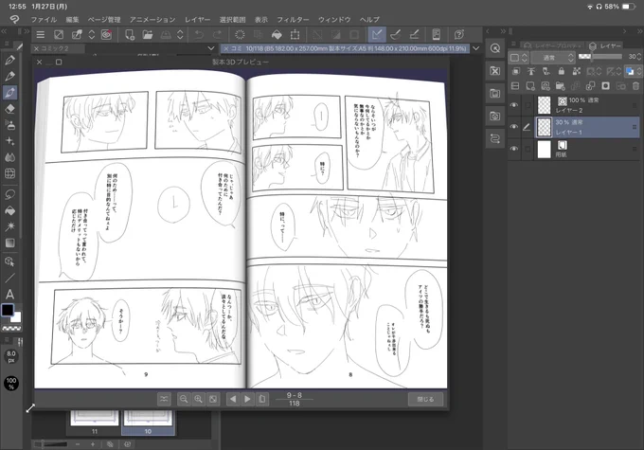Toggle Set as draft layer icon
Image resolution: width=644 pixels, height=450 pixels.
(x=546, y=71)
